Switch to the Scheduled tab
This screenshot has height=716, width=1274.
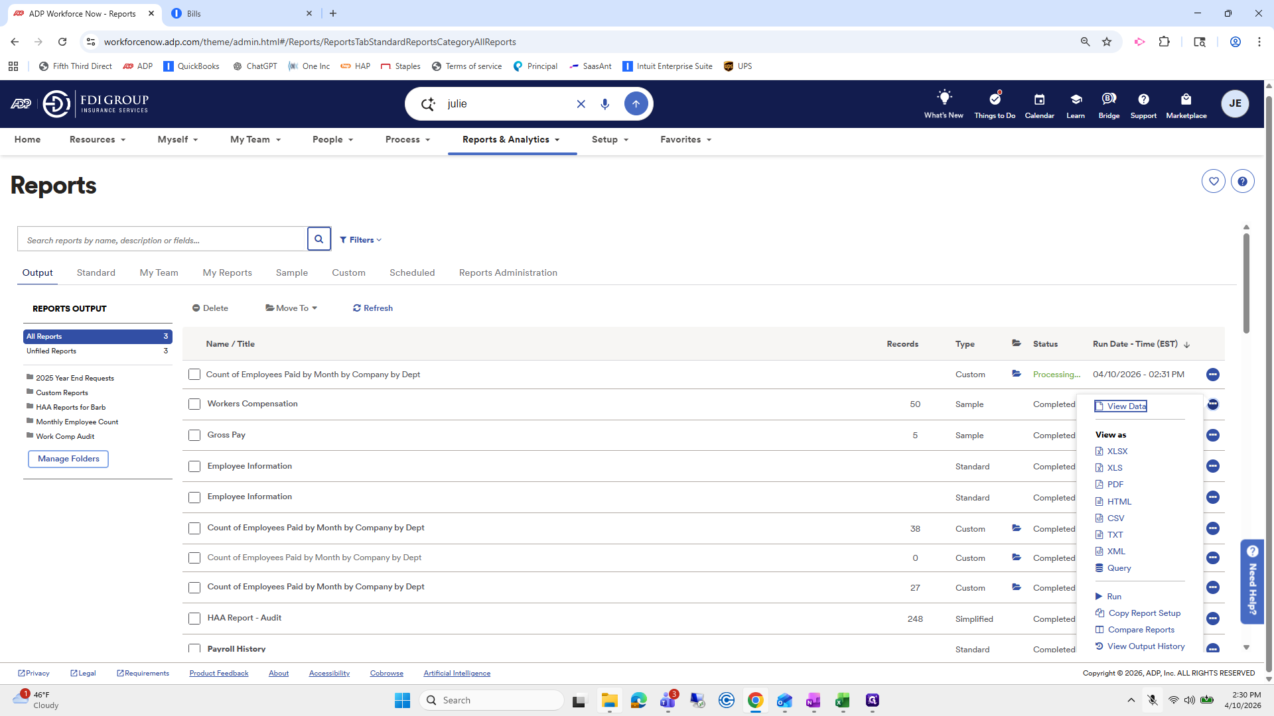click(412, 272)
